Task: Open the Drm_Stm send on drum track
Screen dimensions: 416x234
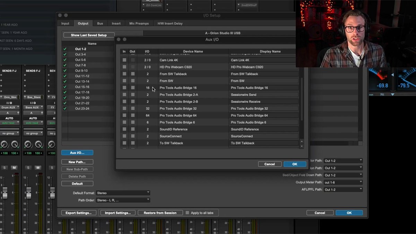Action: coord(10,97)
